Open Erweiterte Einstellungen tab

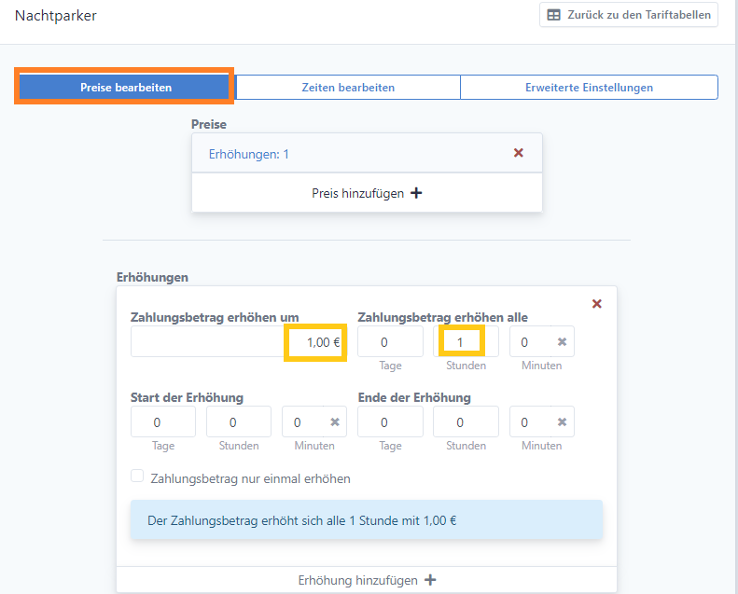589,88
